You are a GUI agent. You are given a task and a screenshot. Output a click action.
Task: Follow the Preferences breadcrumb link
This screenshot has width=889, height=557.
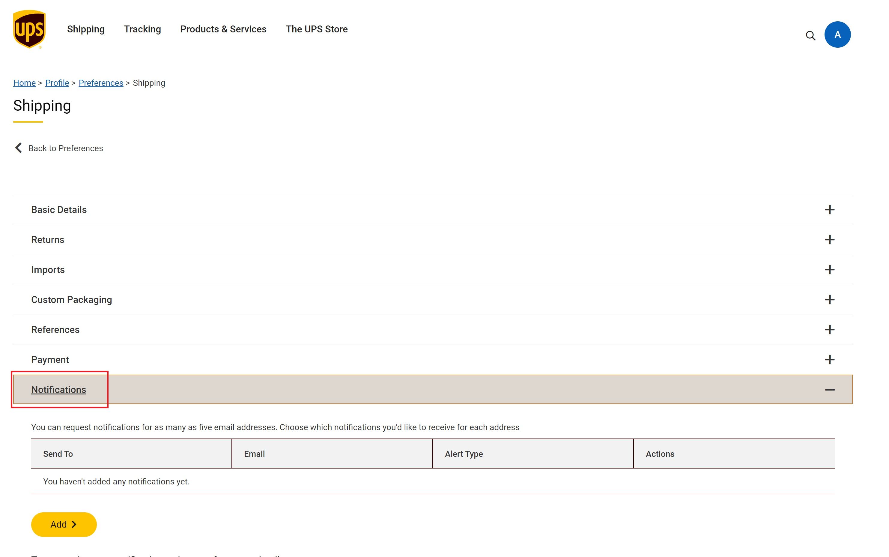click(x=101, y=83)
